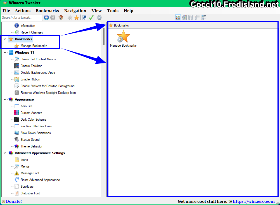Click the Reset Advanced Appearance arrow icon
The height and width of the screenshot is (205, 280).
point(17,180)
